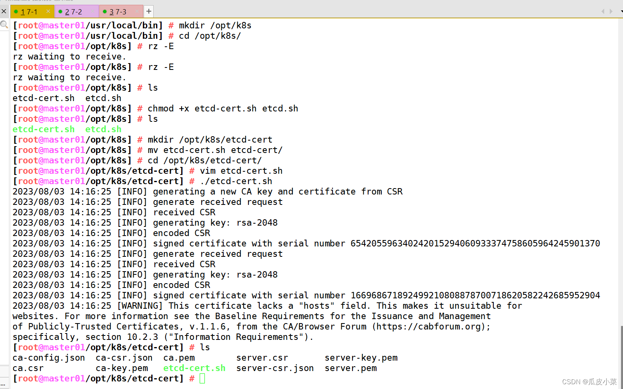Image resolution: width=623 pixels, height=389 pixels.
Task: Close tab 7-2 with its x
Action: [x=92, y=12]
